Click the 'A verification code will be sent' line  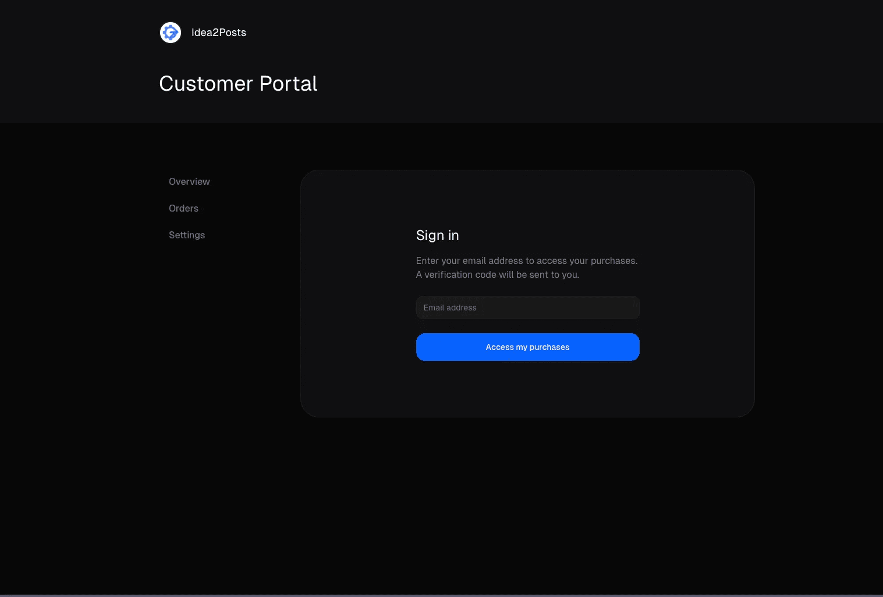pos(497,274)
